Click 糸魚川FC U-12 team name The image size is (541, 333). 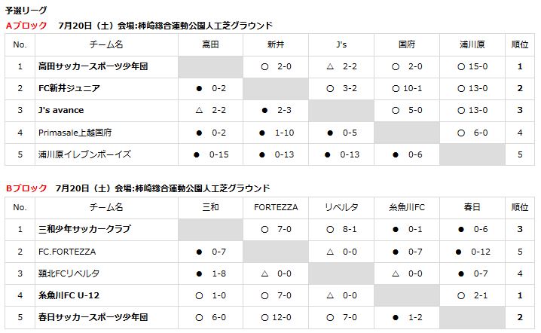[69, 295]
